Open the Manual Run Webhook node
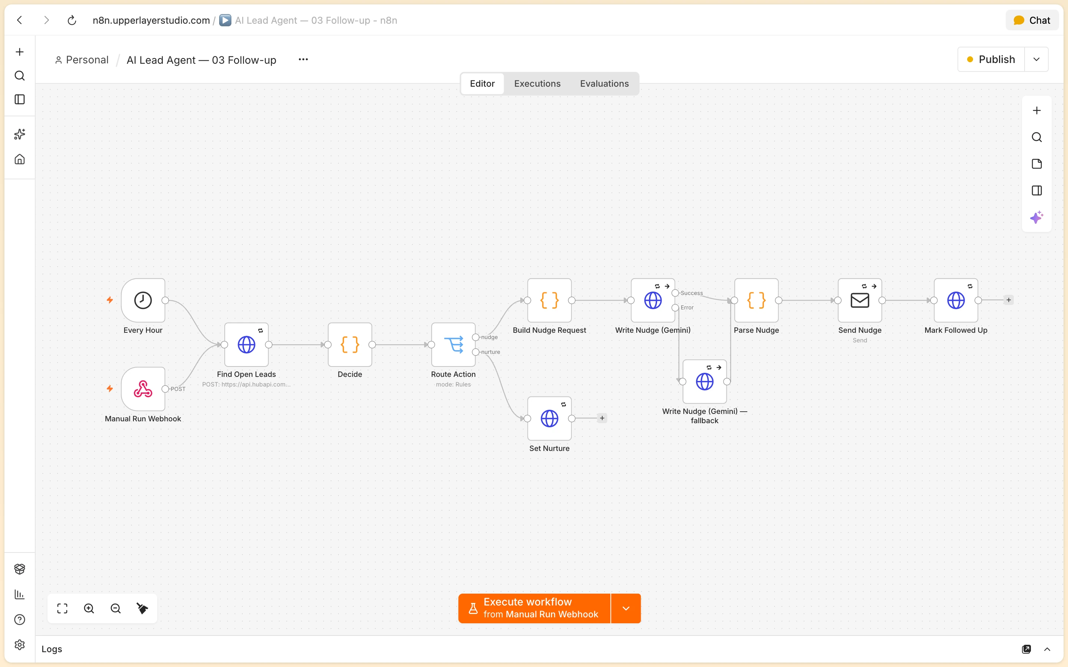1068x667 pixels. [x=143, y=389]
